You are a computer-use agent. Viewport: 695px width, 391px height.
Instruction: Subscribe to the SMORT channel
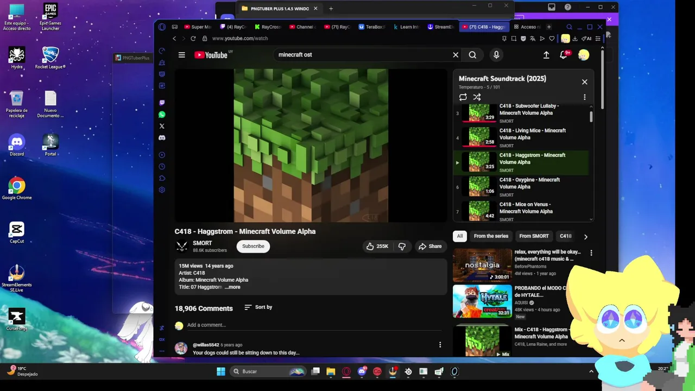coord(253,246)
